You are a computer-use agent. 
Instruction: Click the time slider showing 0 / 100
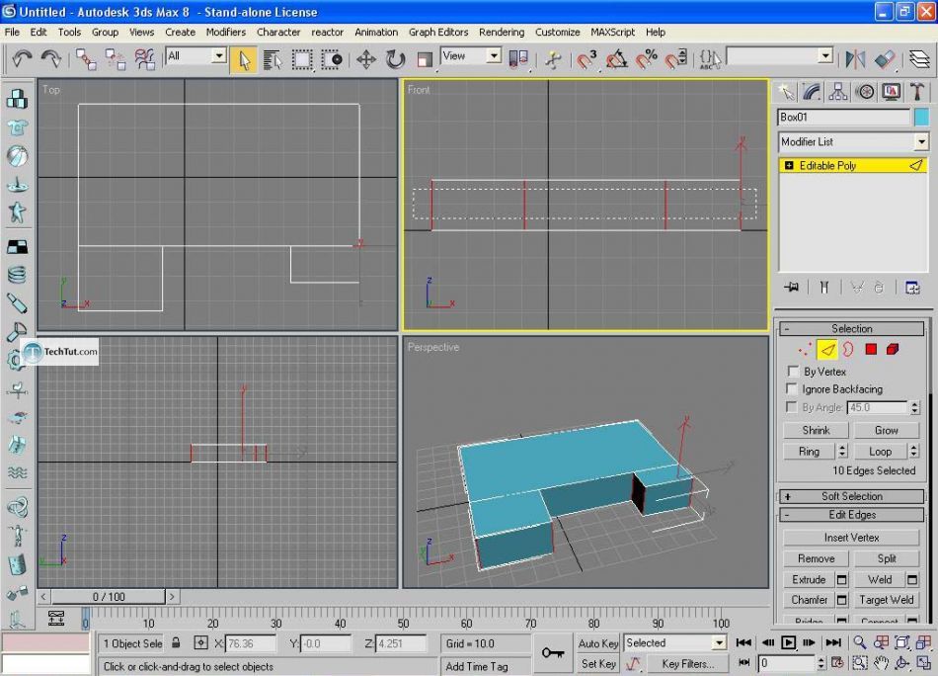pos(109,597)
